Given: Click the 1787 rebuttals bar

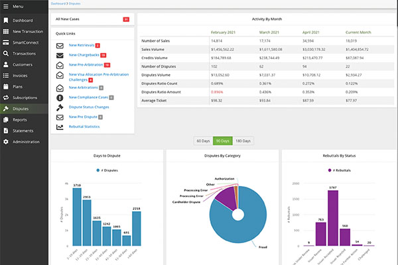Looking at the screenshot, I should click(x=333, y=218).
